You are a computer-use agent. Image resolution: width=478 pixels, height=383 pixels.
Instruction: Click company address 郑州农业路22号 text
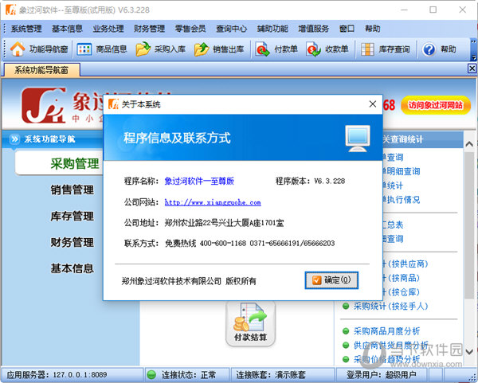(x=224, y=223)
